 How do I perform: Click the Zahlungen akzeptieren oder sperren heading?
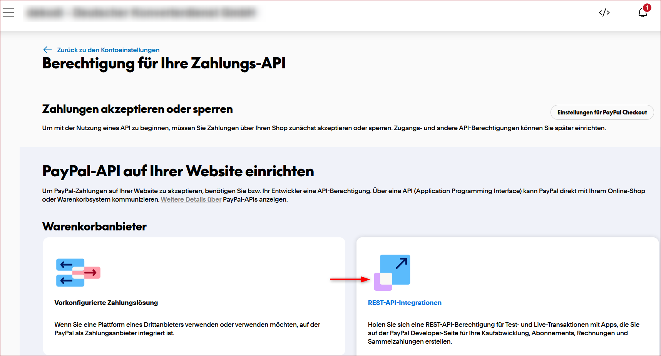(x=137, y=109)
